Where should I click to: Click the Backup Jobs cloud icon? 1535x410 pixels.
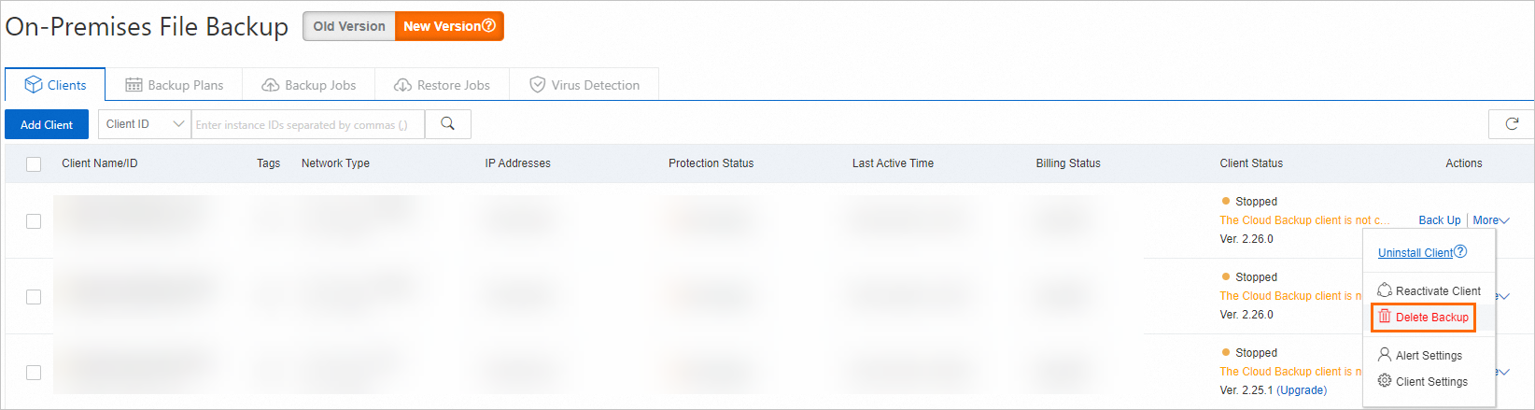click(270, 85)
